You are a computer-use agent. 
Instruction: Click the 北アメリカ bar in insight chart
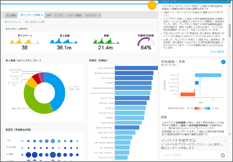tap(208, 75)
